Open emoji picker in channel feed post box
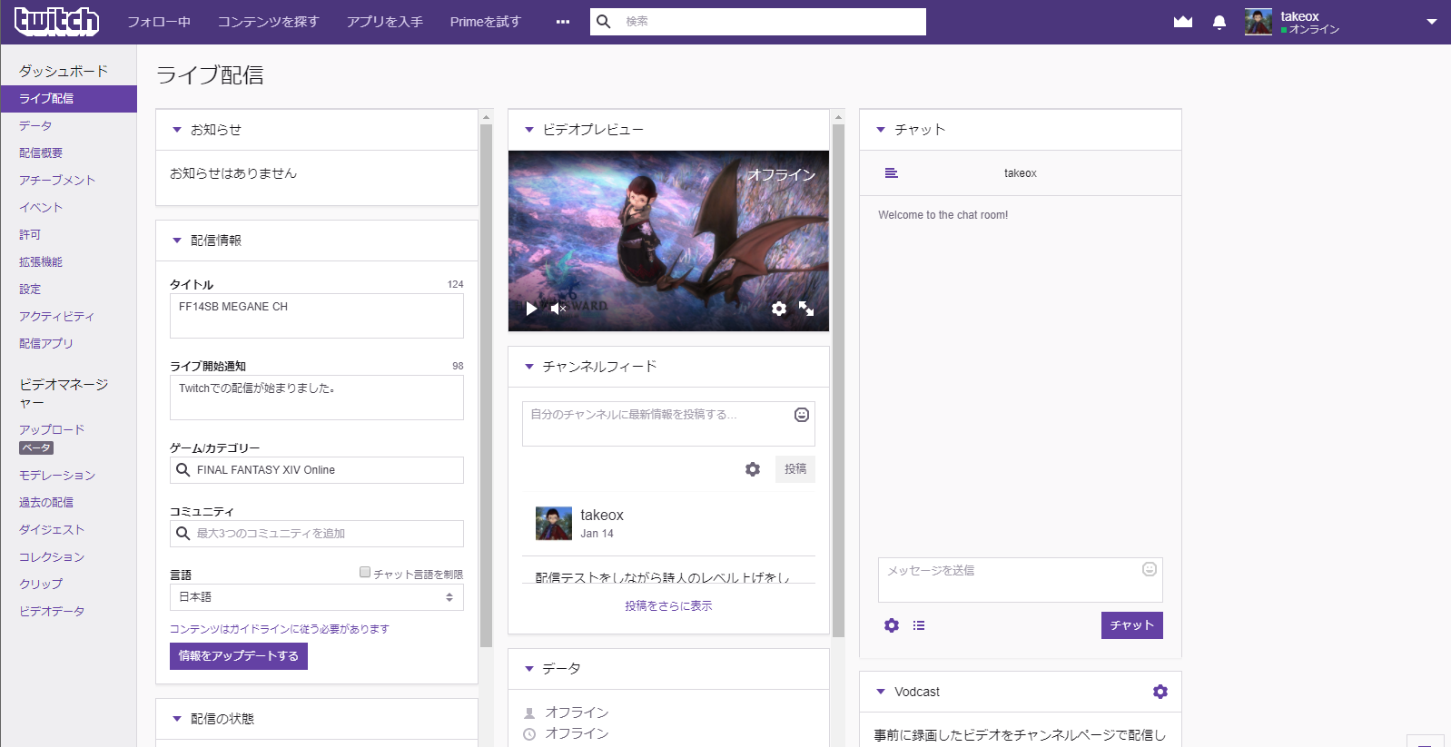 [802, 415]
